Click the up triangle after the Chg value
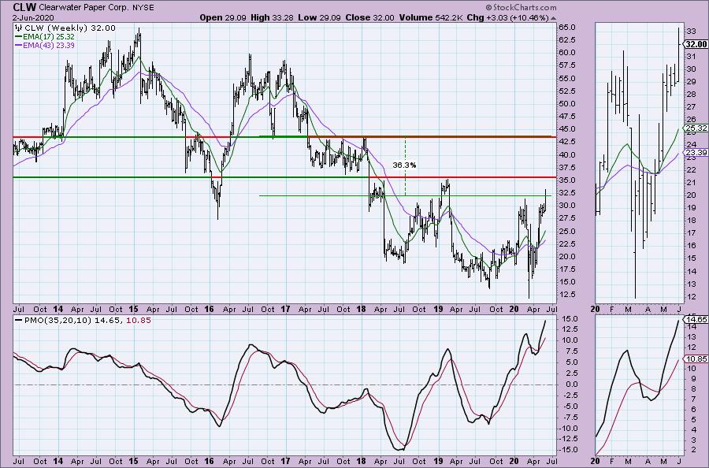Image resolution: width=709 pixels, height=468 pixels. tap(554, 18)
